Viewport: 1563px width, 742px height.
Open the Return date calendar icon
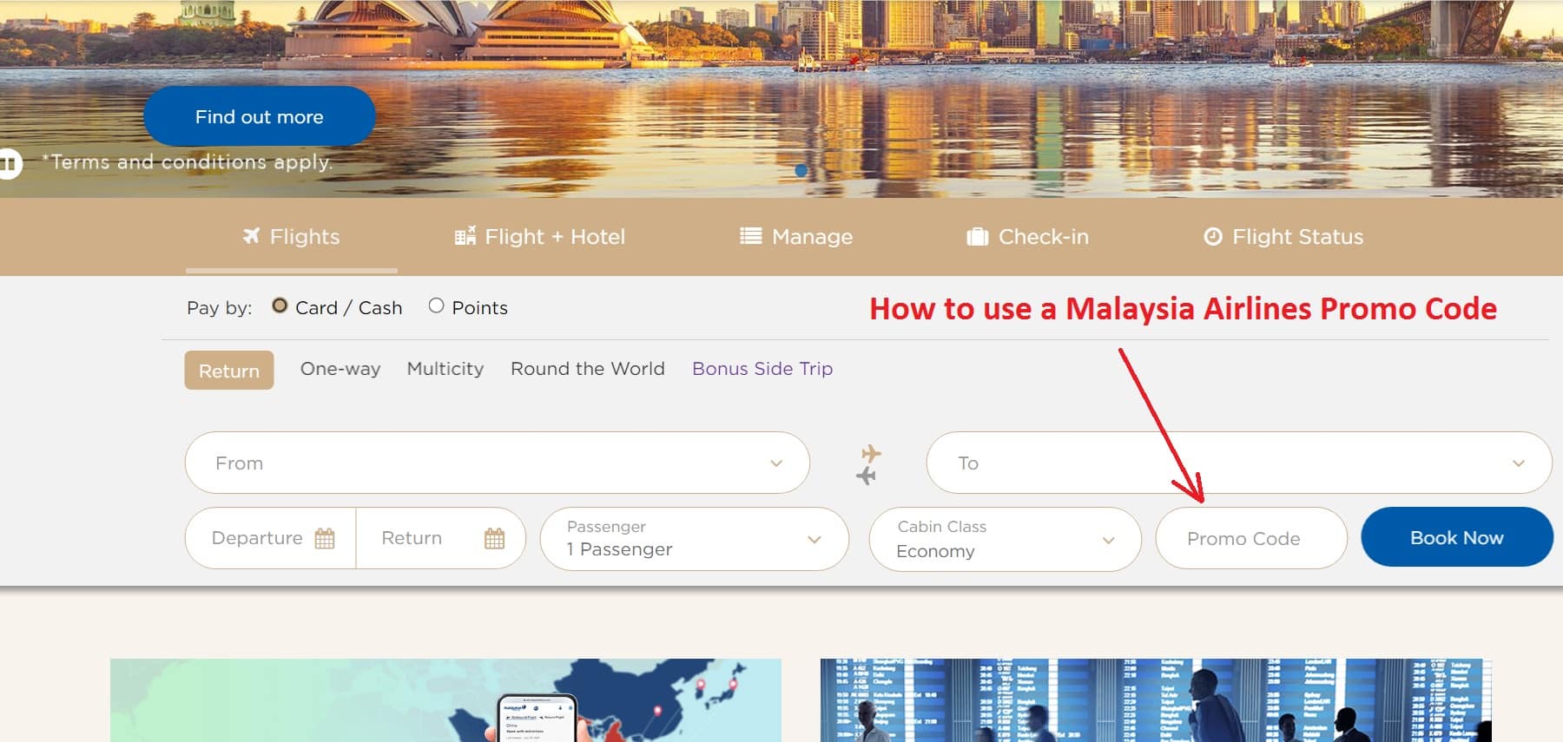[x=494, y=538]
